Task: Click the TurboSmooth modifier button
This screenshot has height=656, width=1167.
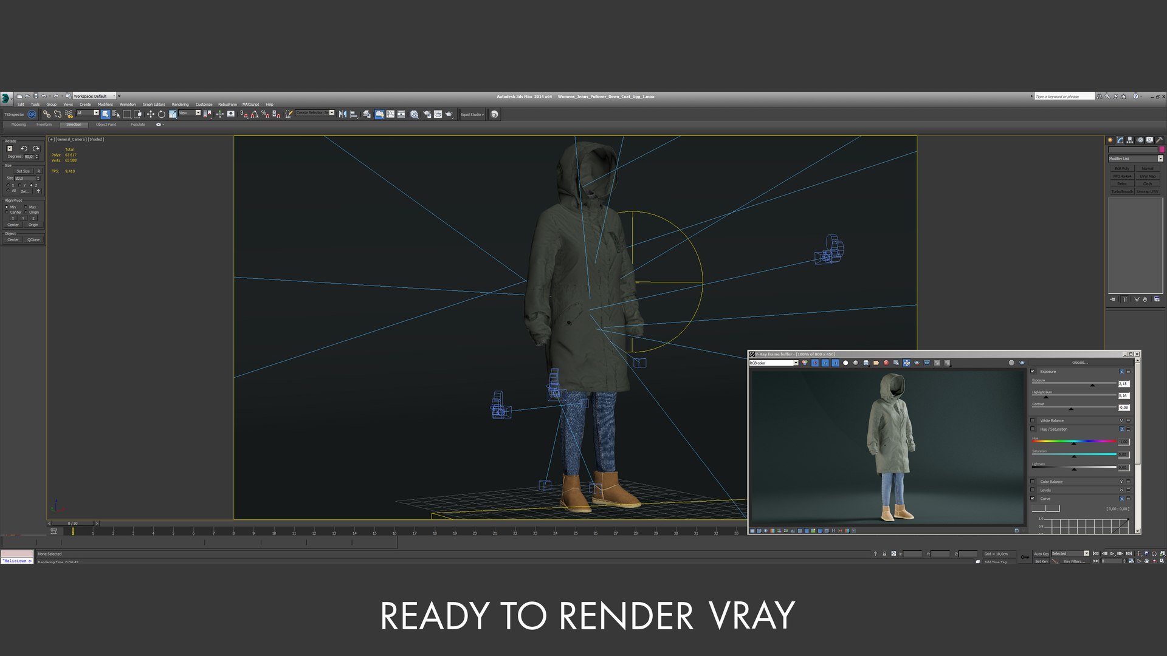Action: pos(1123,191)
